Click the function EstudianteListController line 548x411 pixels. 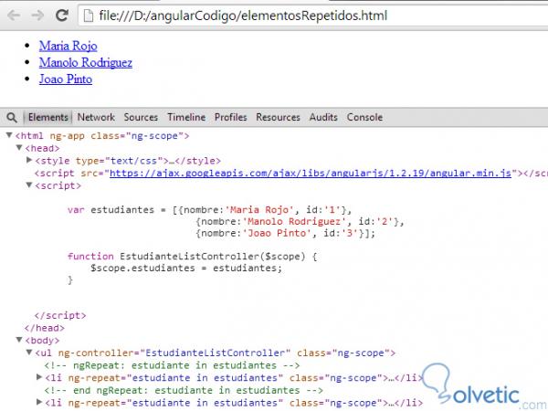click(192, 257)
